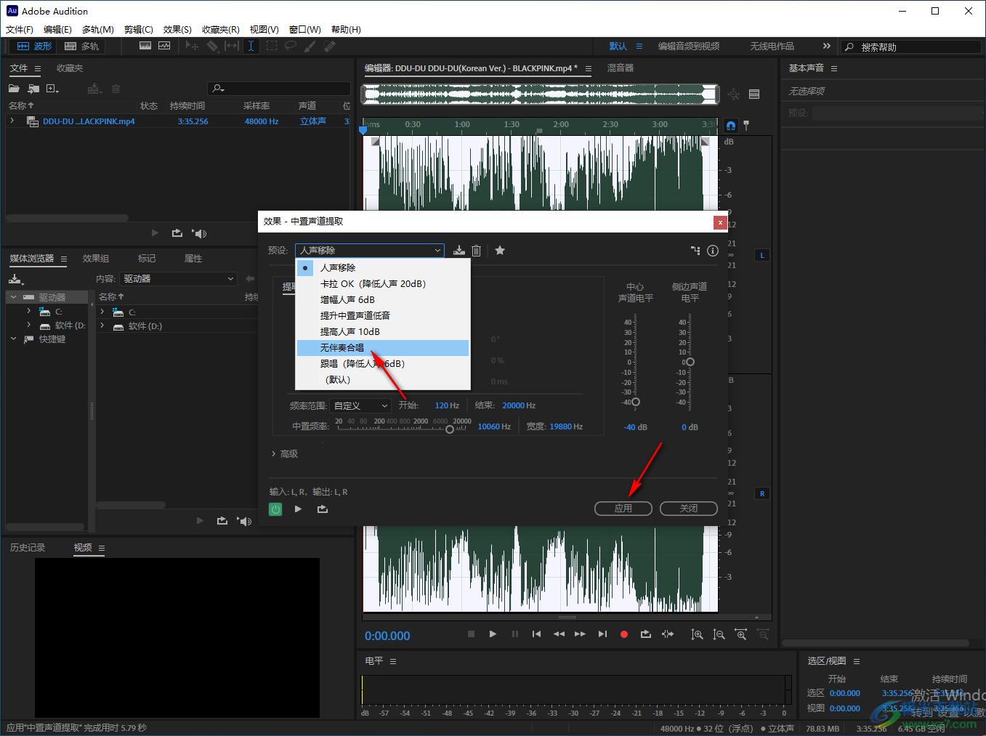Select the Marquee Selection tool
986x736 pixels.
click(271, 46)
